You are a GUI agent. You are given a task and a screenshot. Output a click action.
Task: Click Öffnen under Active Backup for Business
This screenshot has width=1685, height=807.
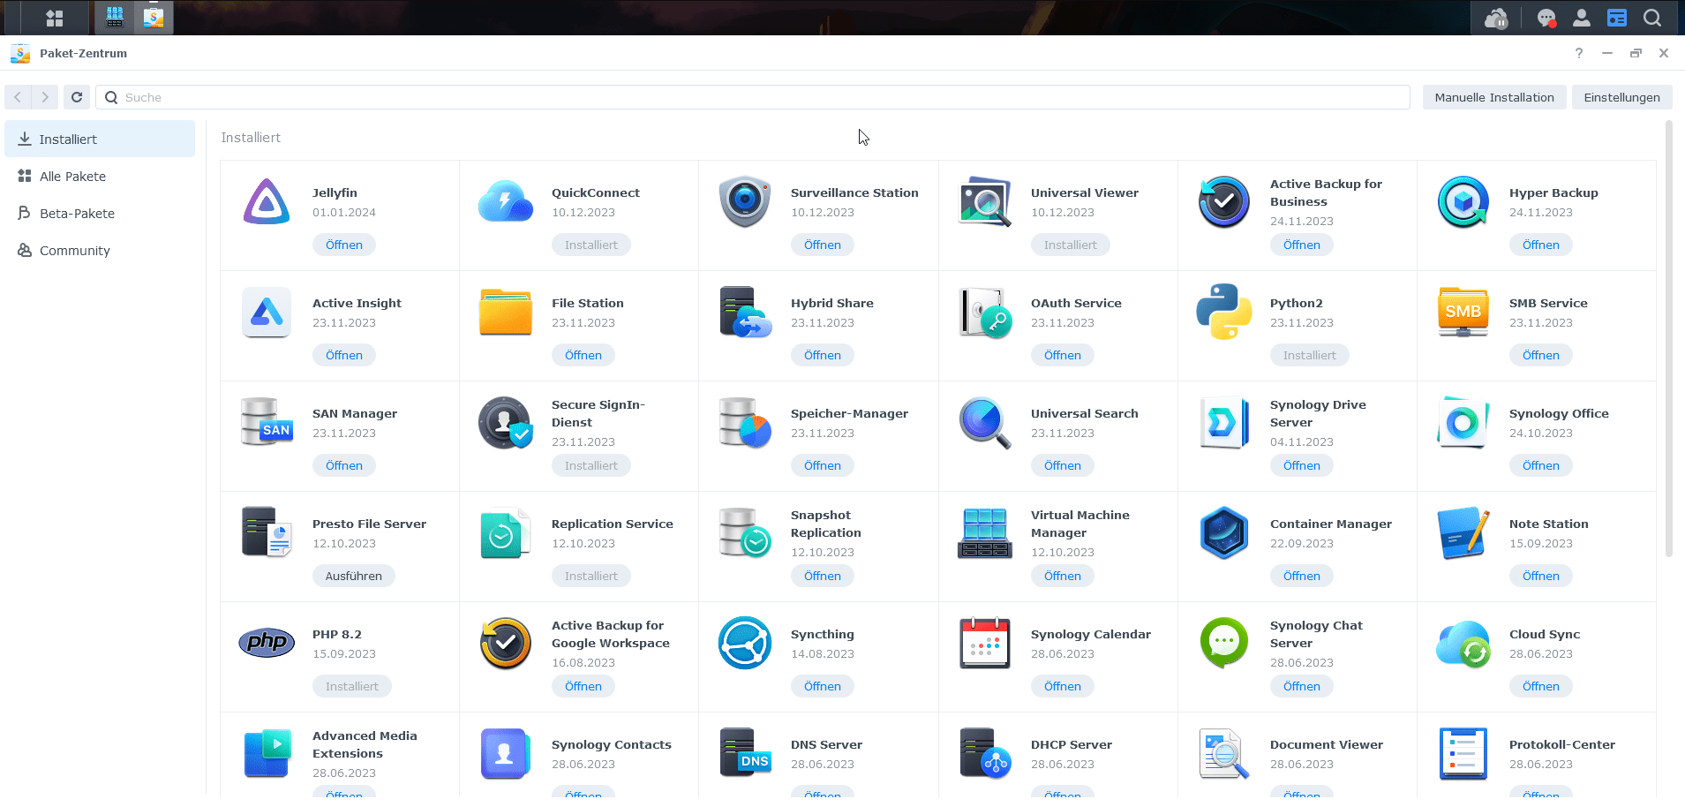pos(1302,245)
